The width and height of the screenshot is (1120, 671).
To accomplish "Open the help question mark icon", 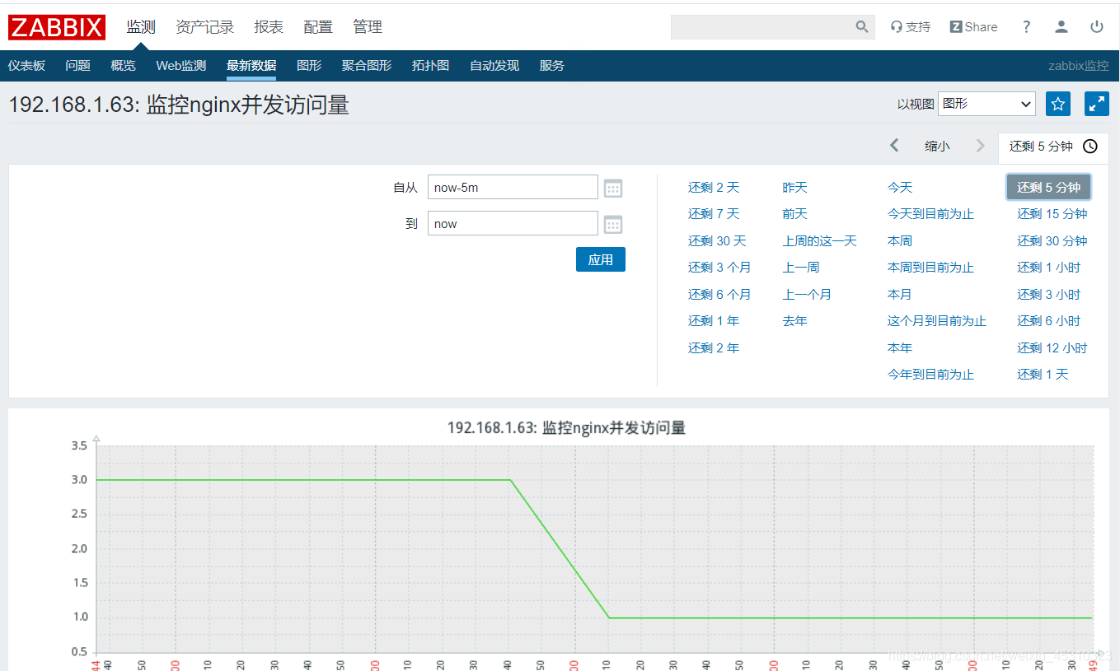I will tap(1026, 27).
